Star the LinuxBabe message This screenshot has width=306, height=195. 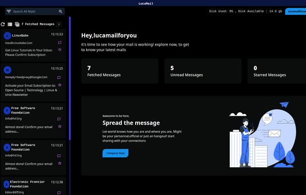click(60, 49)
